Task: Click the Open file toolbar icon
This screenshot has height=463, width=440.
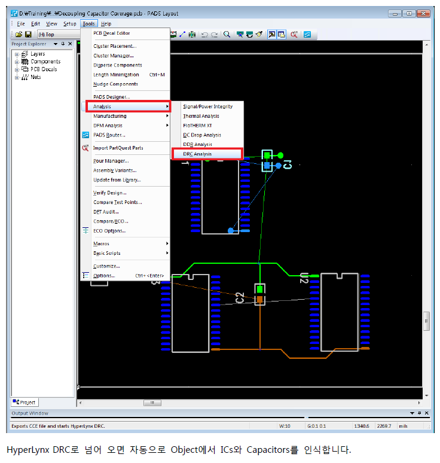Action: pos(19,35)
